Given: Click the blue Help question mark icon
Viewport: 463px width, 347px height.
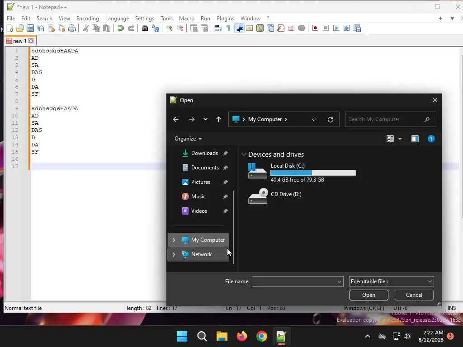Looking at the screenshot, I should (431, 139).
